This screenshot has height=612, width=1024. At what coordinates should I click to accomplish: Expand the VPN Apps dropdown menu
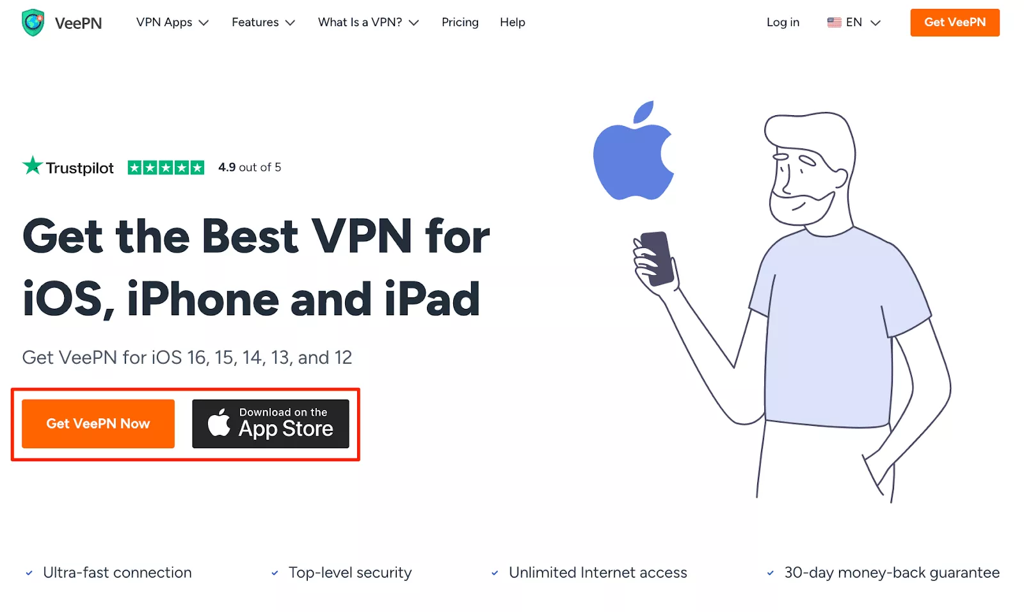172,22
